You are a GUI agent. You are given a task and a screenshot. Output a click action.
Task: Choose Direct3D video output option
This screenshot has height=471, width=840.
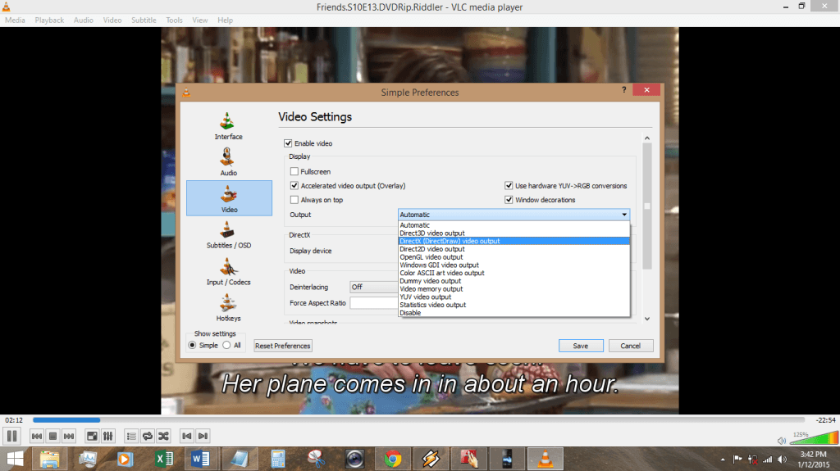[514, 233]
